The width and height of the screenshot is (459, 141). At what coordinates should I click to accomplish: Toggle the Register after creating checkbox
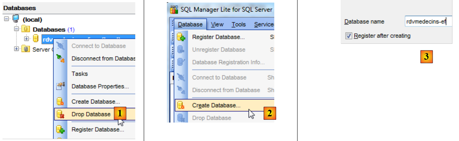coord(348,36)
